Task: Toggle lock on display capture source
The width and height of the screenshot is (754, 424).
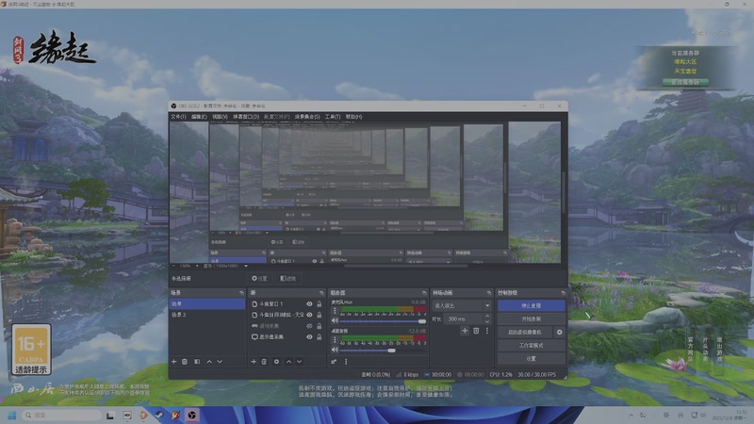Action: click(320, 337)
